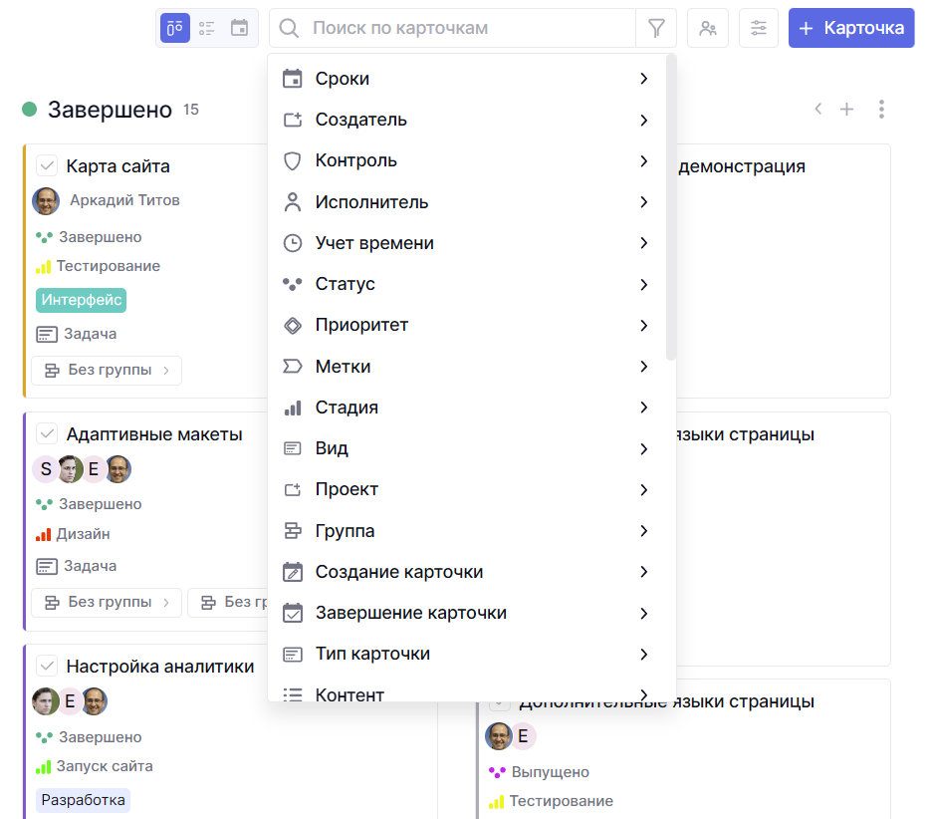Screen dimensions: 928x819
Task: Toggle the checkbox on Адаптивные макеты card
Action: 47,433
